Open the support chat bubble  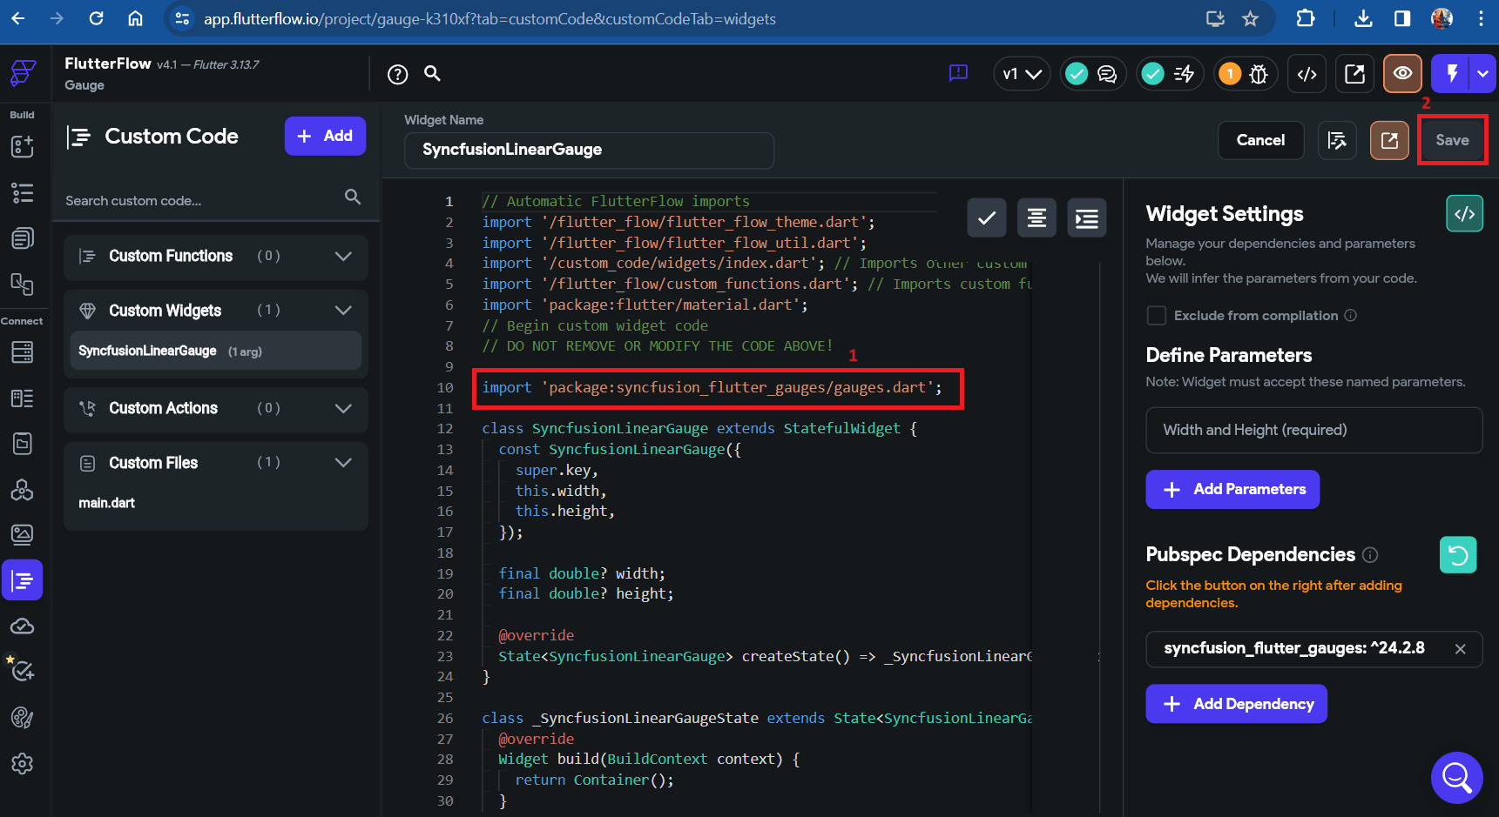tap(1456, 777)
